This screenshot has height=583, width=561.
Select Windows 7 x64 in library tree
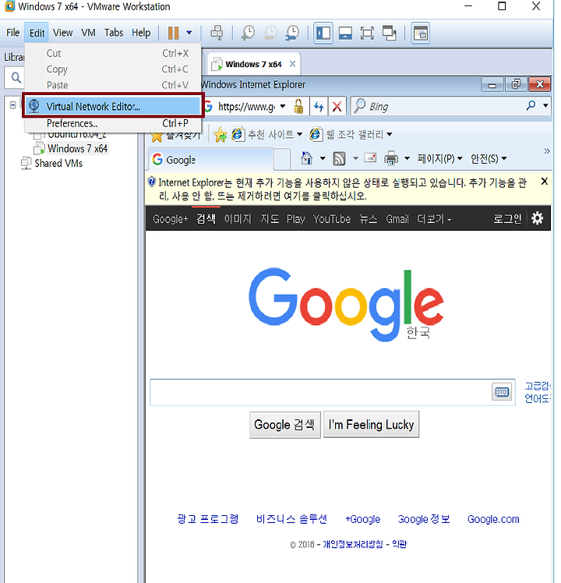[78, 149]
